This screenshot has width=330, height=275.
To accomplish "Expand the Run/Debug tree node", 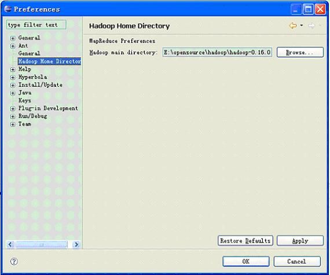I will tap(13, 116).
